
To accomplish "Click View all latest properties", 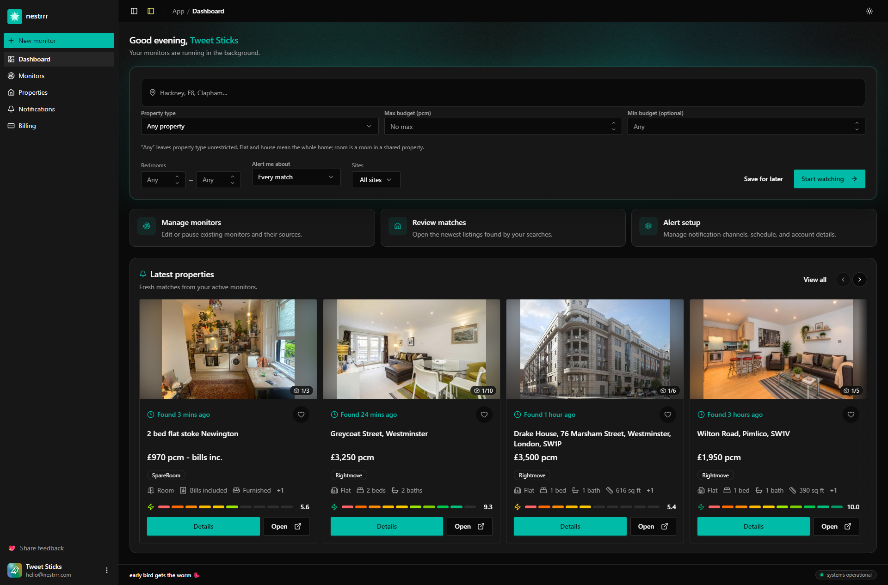I will 815,280.
